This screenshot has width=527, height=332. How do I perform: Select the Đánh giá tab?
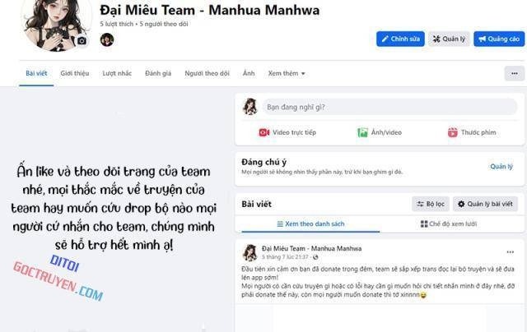[x=158, y=73]
